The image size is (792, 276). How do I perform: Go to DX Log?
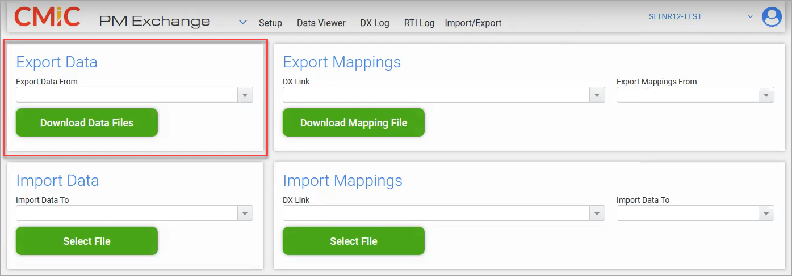point(375,23)
